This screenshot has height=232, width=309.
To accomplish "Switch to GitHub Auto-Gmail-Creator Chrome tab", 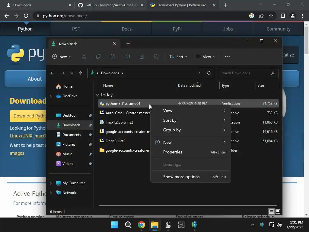I will point(110,5).
